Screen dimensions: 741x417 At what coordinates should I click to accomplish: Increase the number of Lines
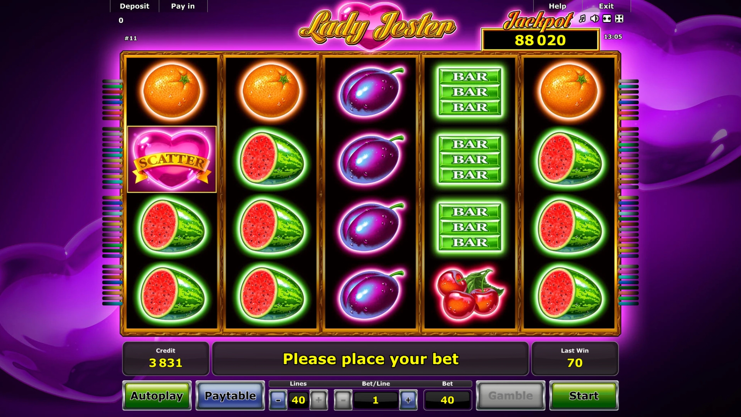[319, 400]
